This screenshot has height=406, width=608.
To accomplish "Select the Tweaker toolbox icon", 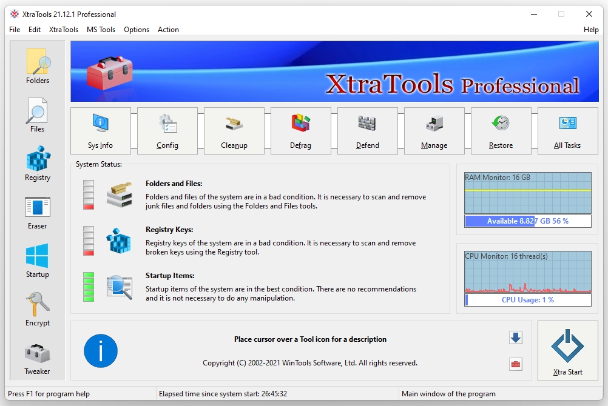I will (38, 357).
